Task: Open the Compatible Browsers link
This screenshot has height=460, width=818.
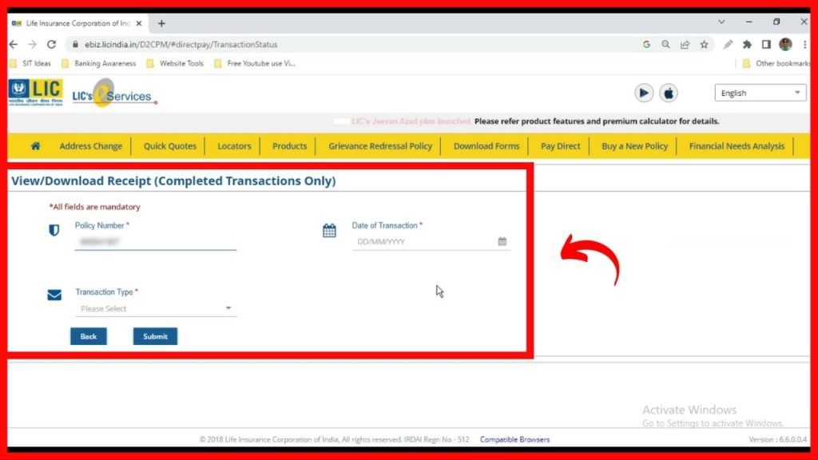Action: (514, 439)
